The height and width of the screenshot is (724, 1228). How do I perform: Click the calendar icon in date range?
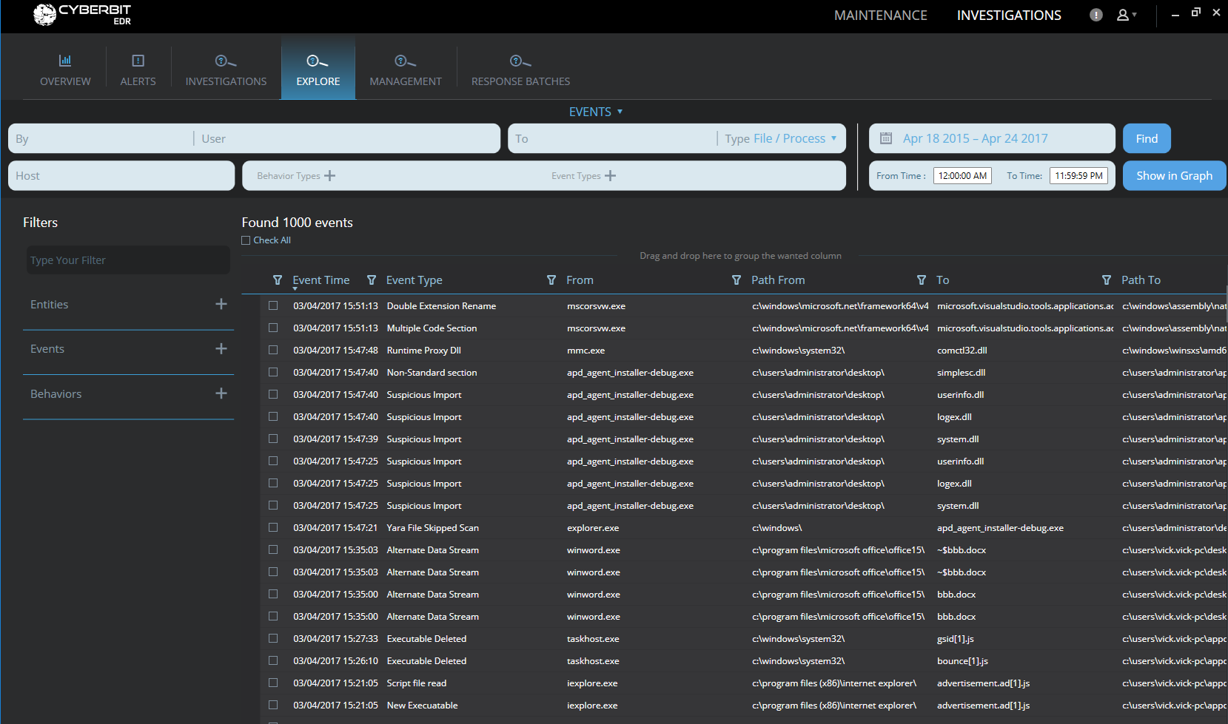click(885, 138)
